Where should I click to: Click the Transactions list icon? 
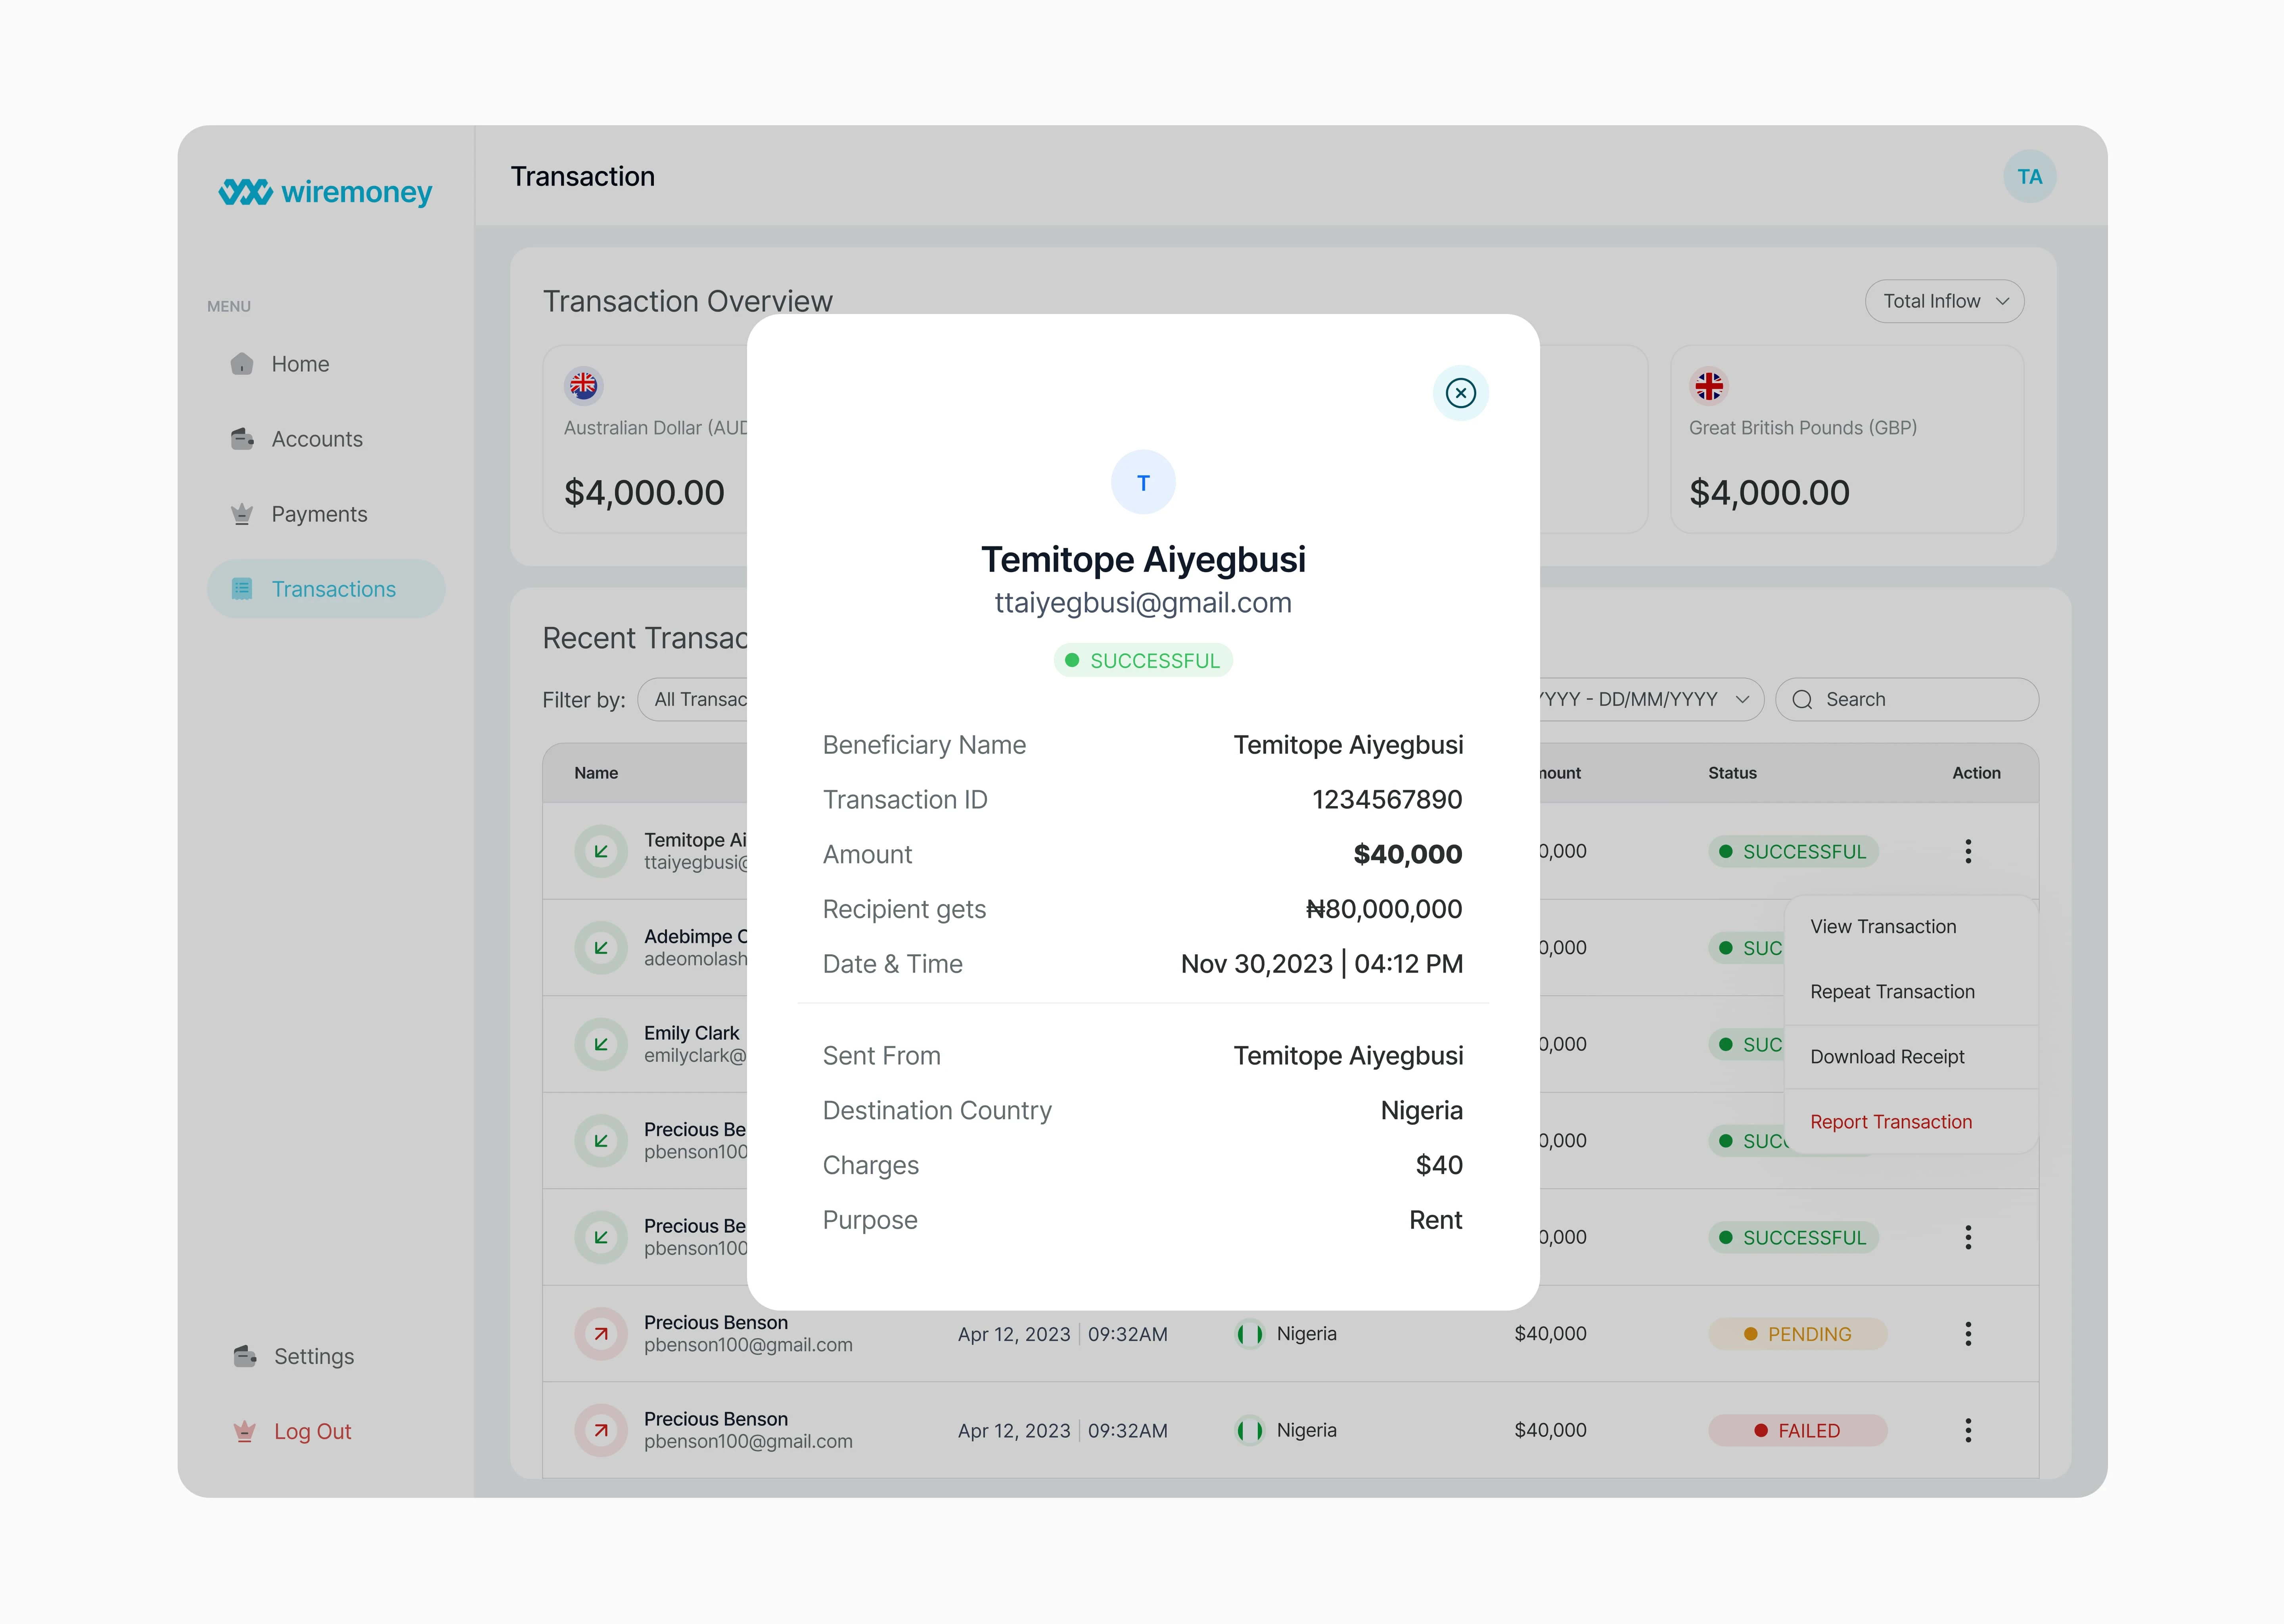coord(242,589)
